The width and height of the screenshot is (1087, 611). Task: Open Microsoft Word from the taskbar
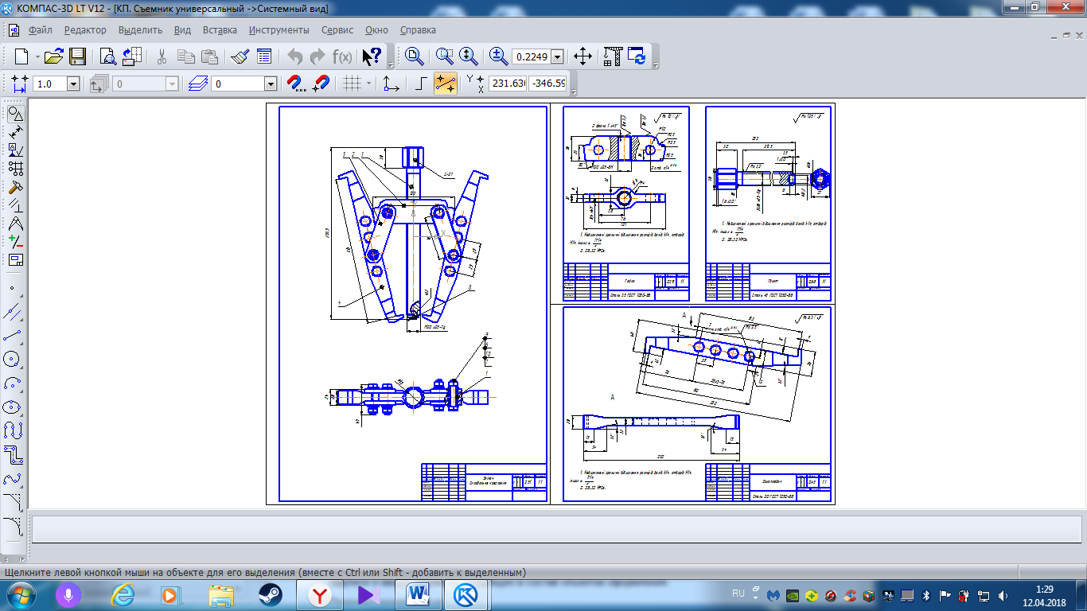point(418,594)
